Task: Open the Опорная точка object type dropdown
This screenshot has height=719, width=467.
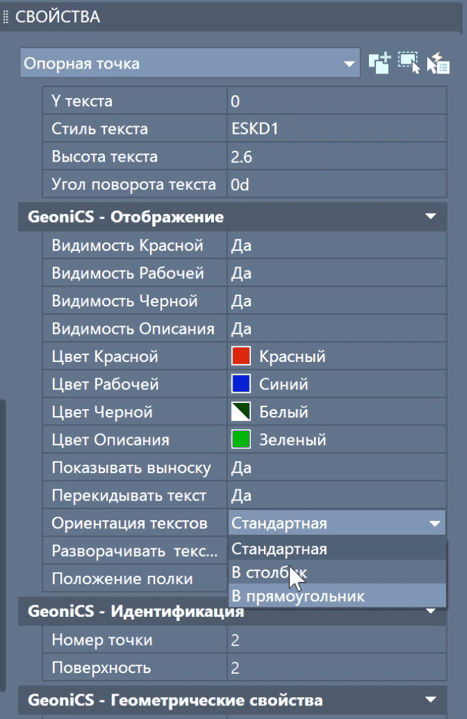Action: click(x=190, y=64)
